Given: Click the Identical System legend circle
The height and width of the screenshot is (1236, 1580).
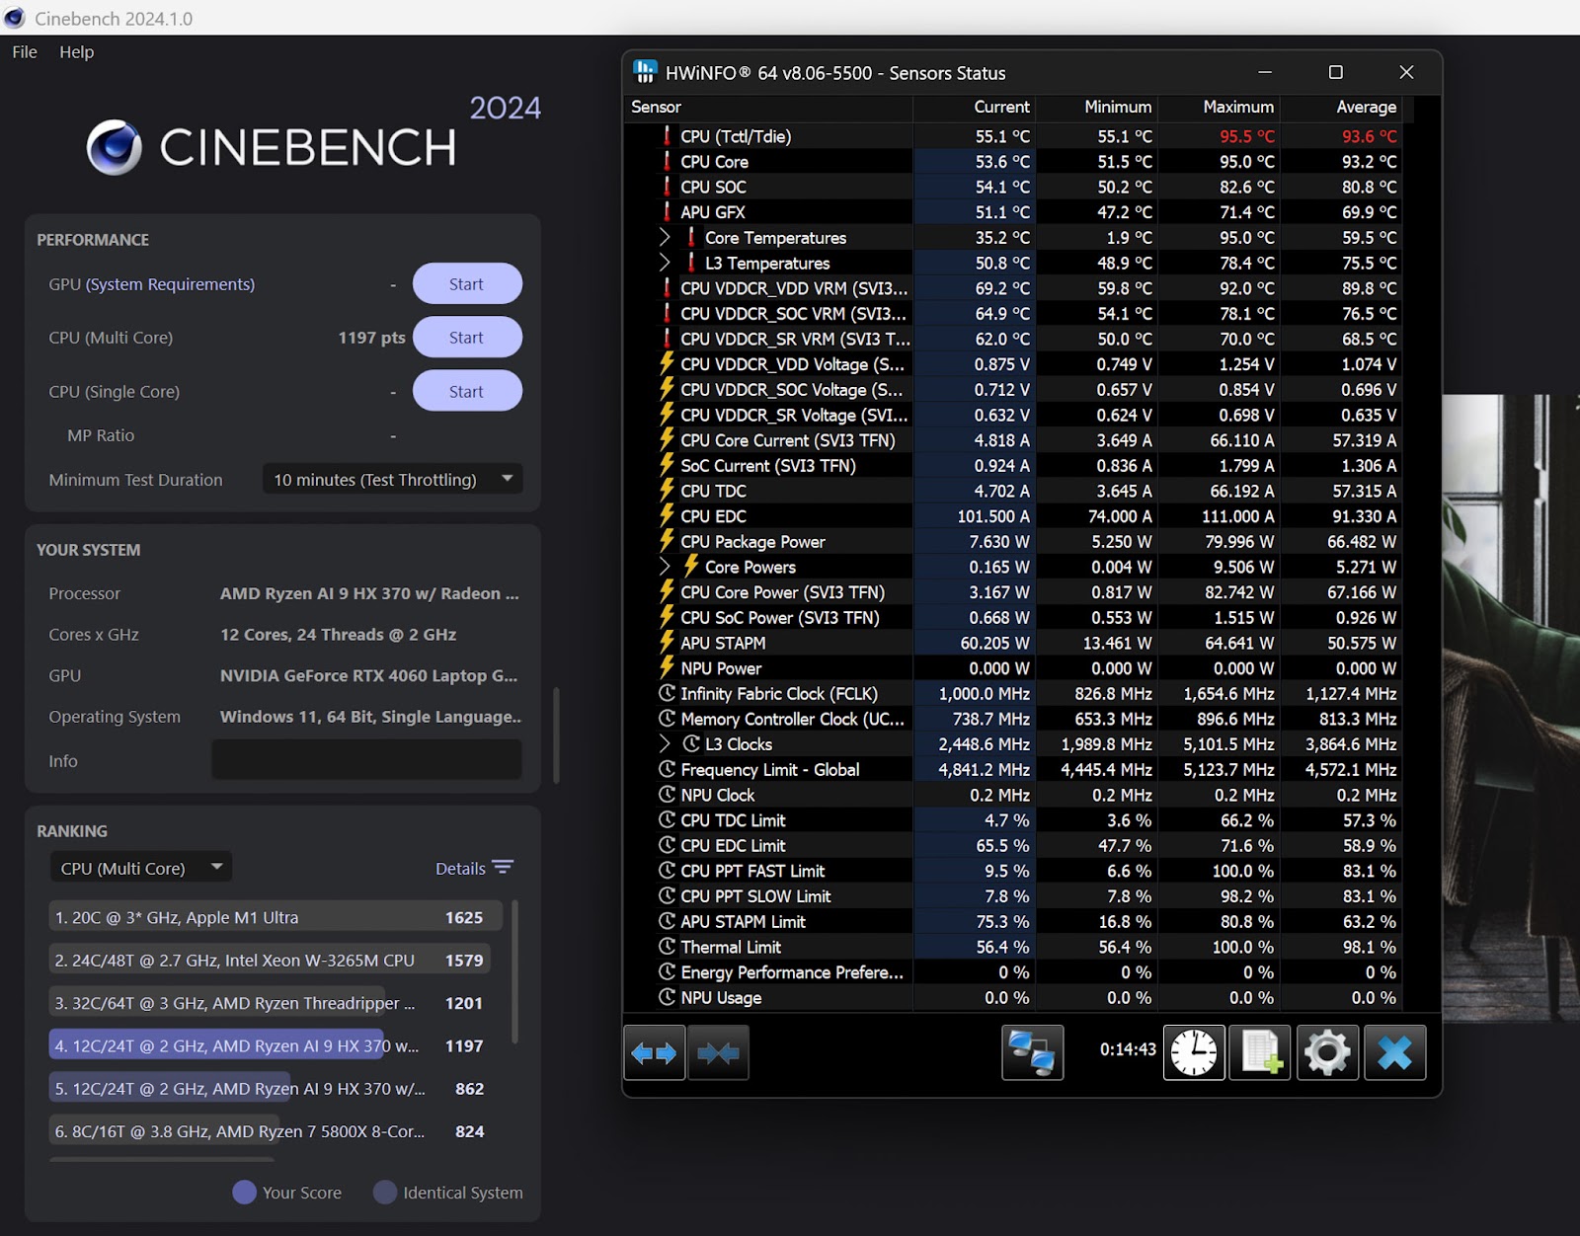Looking at the screenshot, I should tap(385, 1193).
